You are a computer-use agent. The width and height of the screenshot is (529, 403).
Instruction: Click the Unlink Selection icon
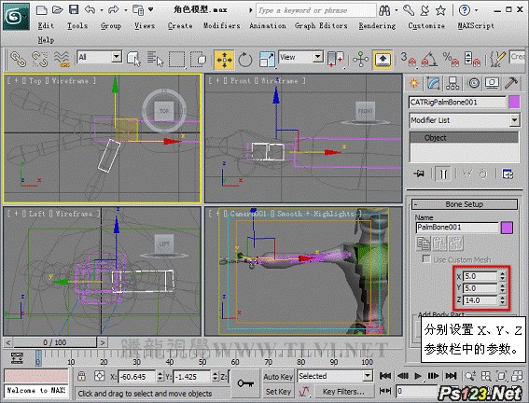tap(40, 59)
